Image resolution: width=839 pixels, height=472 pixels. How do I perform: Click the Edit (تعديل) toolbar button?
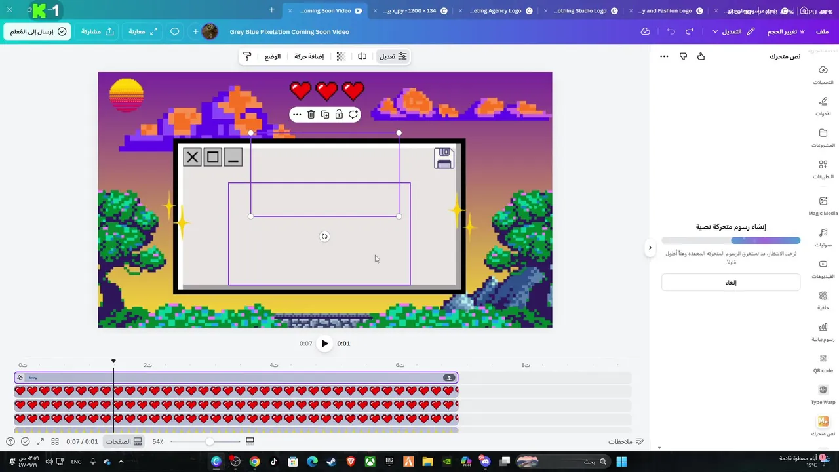click(393, 56)
